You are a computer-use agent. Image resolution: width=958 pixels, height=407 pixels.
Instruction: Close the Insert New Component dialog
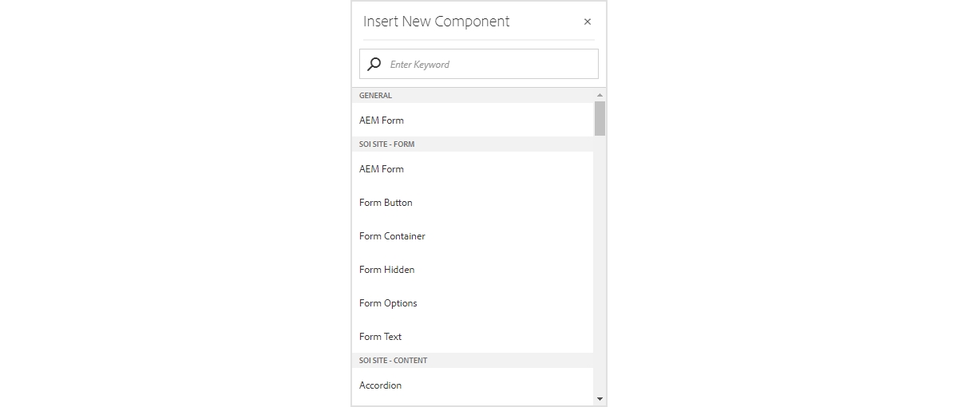588,22
